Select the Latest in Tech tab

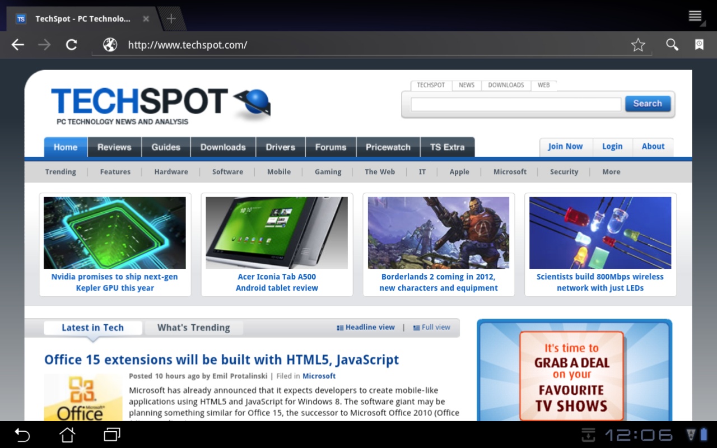(92, 328)
